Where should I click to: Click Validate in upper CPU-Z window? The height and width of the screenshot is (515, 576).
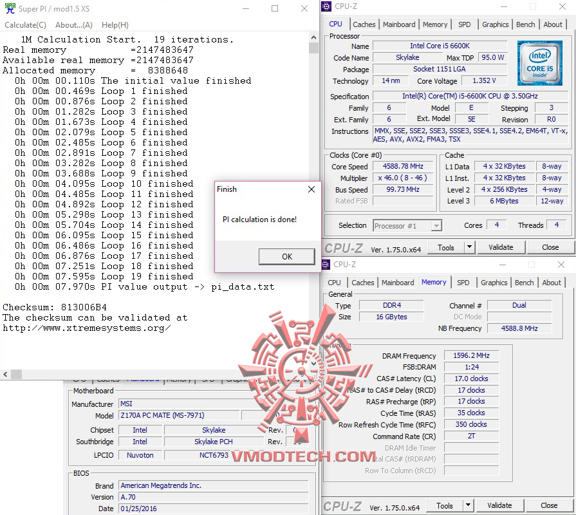pos(501,248)
